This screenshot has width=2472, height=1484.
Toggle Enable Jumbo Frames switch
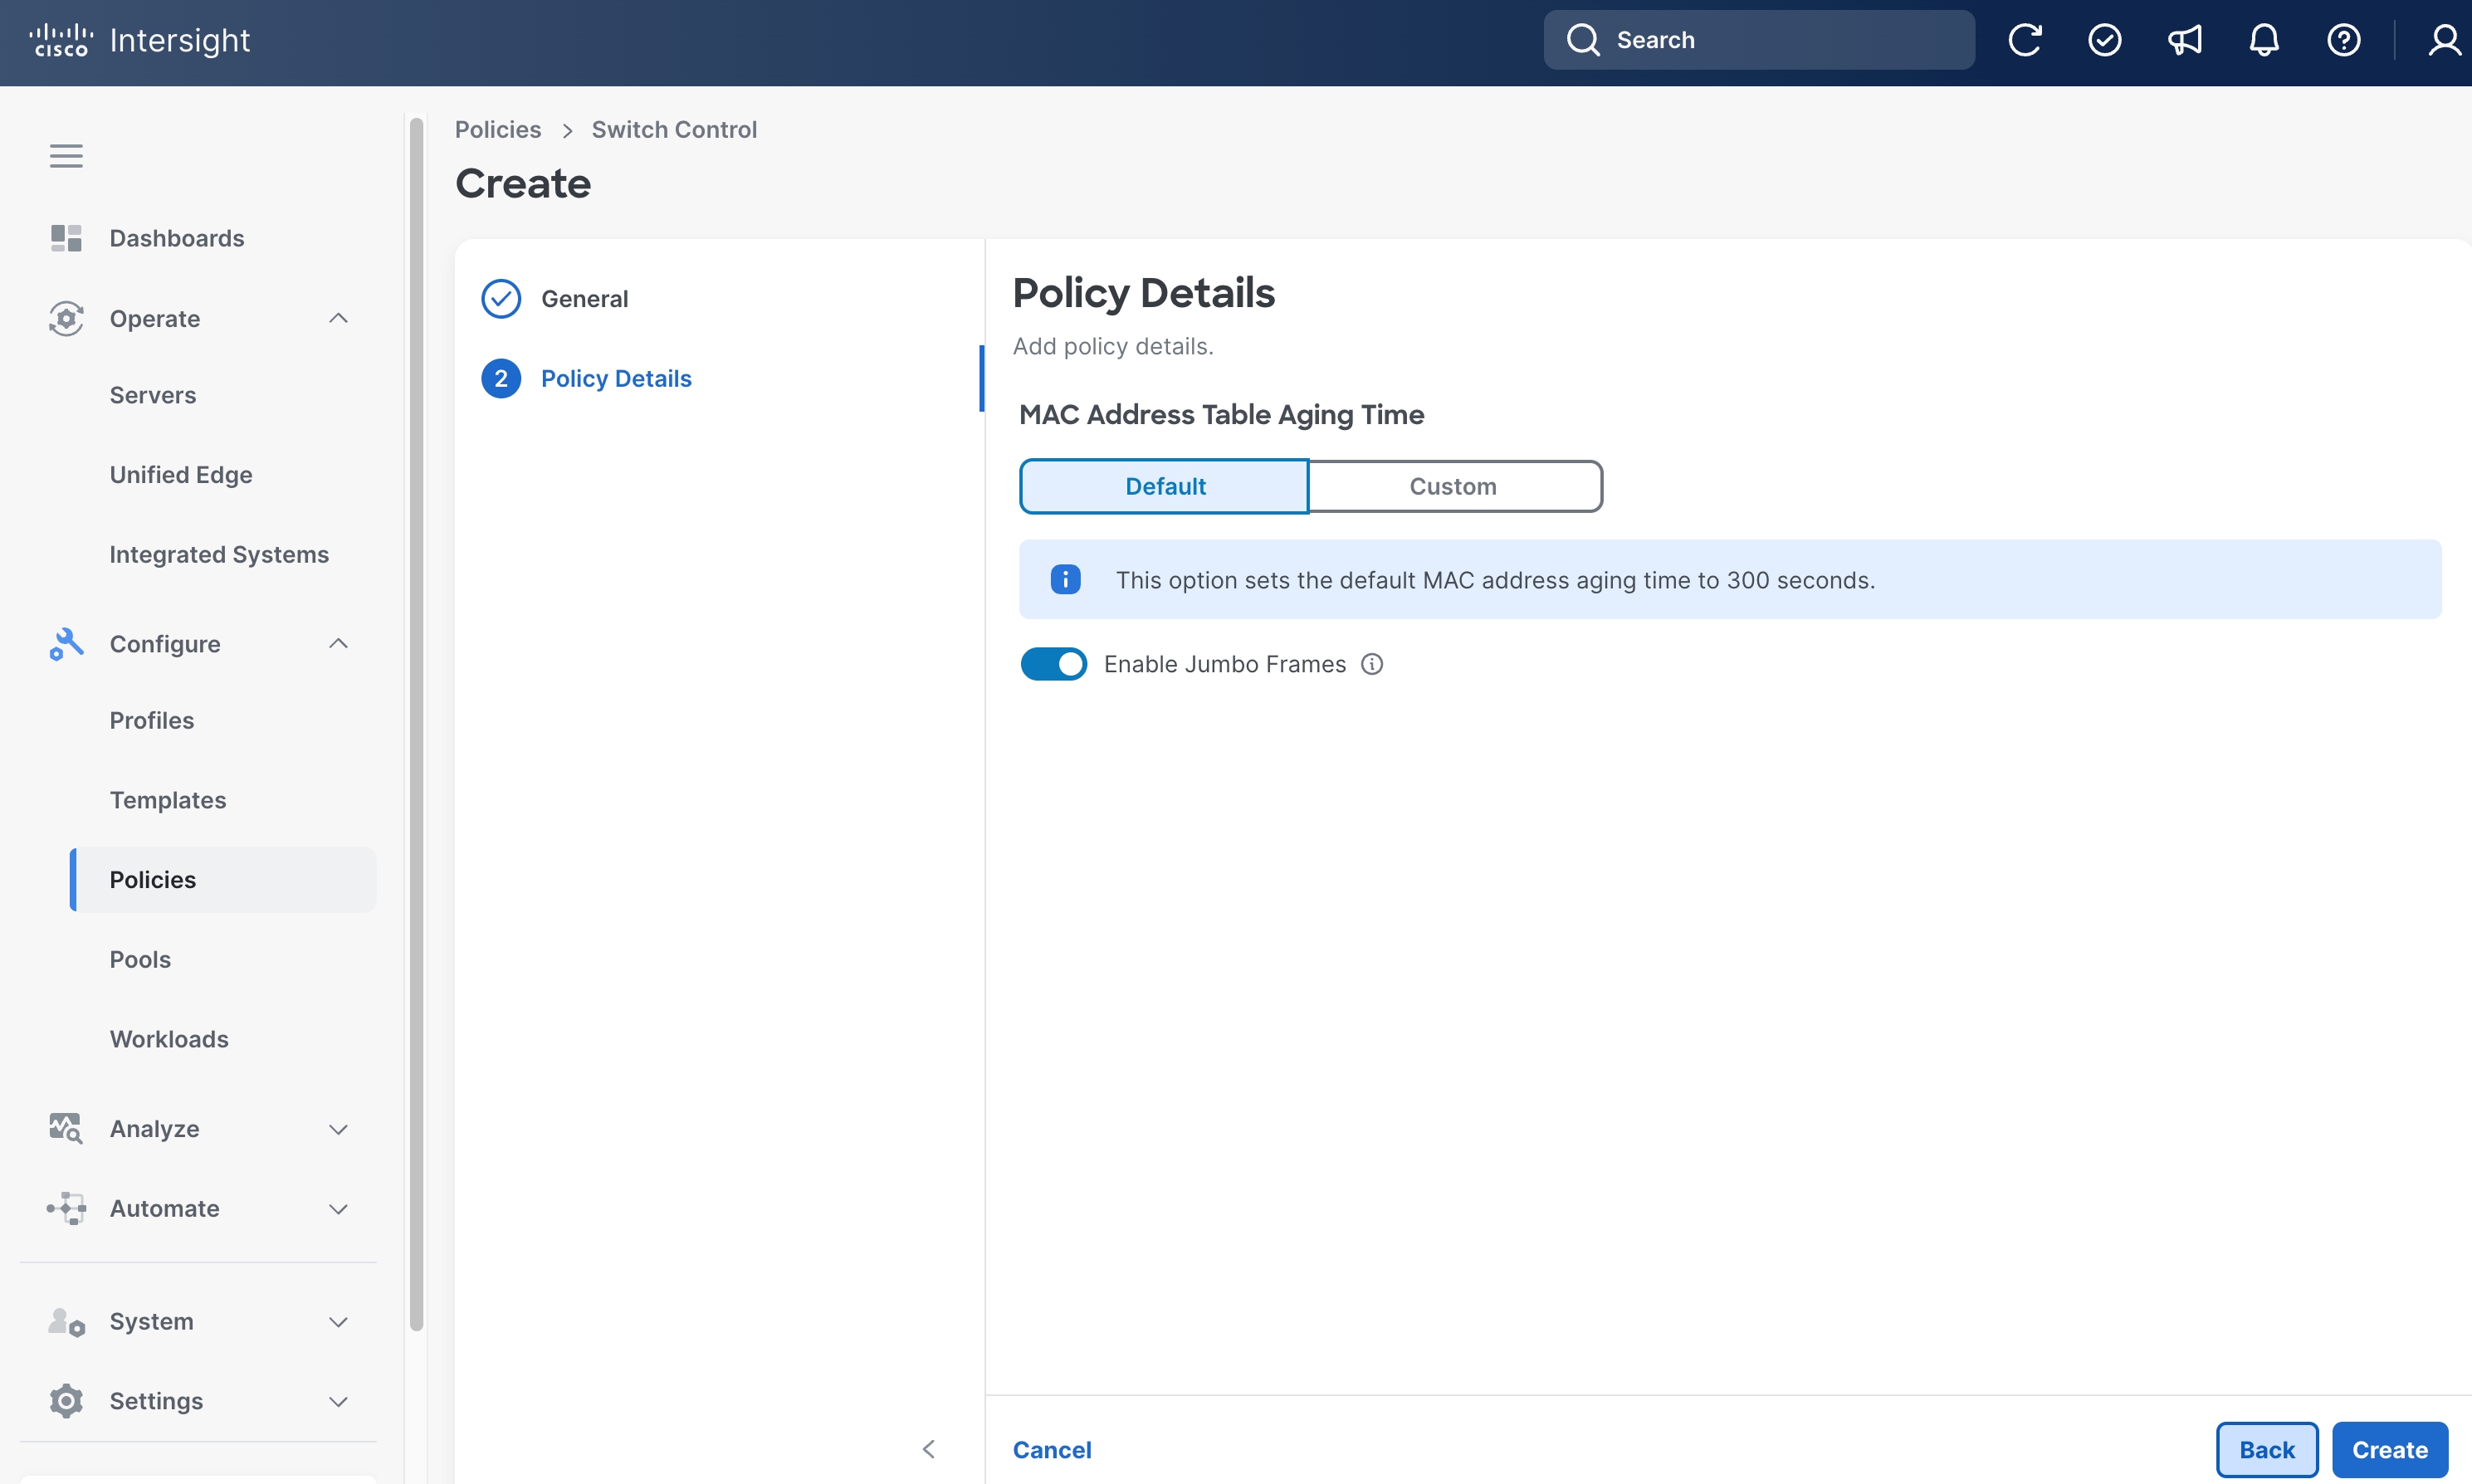coord(1053,664)
